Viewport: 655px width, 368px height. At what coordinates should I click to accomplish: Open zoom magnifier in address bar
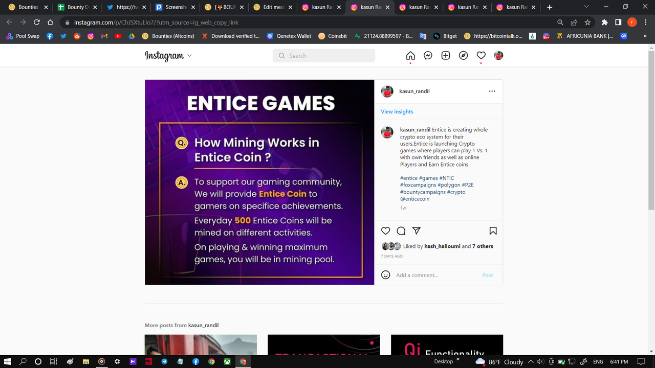coord(560,22)
